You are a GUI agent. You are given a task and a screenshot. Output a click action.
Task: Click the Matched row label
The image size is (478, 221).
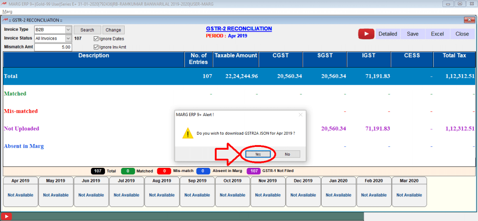tap(15, 94)
